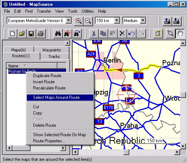
Task: Create a new file with the blank page icon
Action: 12,33
